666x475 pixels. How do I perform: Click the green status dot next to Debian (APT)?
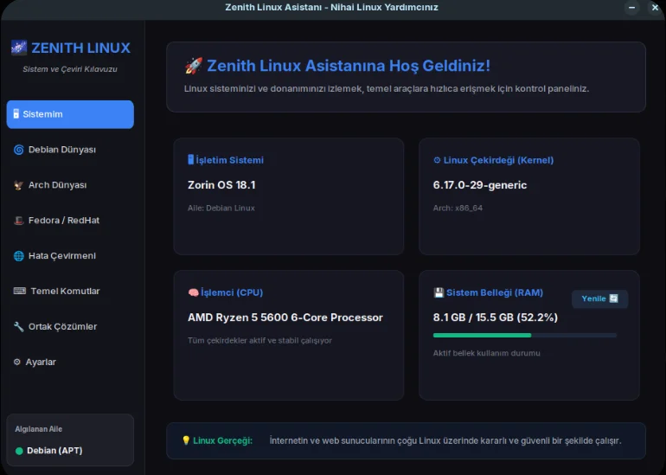tap(19, 451)
